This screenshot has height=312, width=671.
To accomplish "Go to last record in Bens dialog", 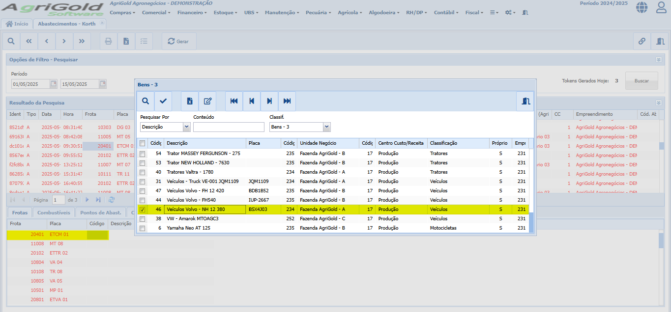I will click(x=287, y=101).
